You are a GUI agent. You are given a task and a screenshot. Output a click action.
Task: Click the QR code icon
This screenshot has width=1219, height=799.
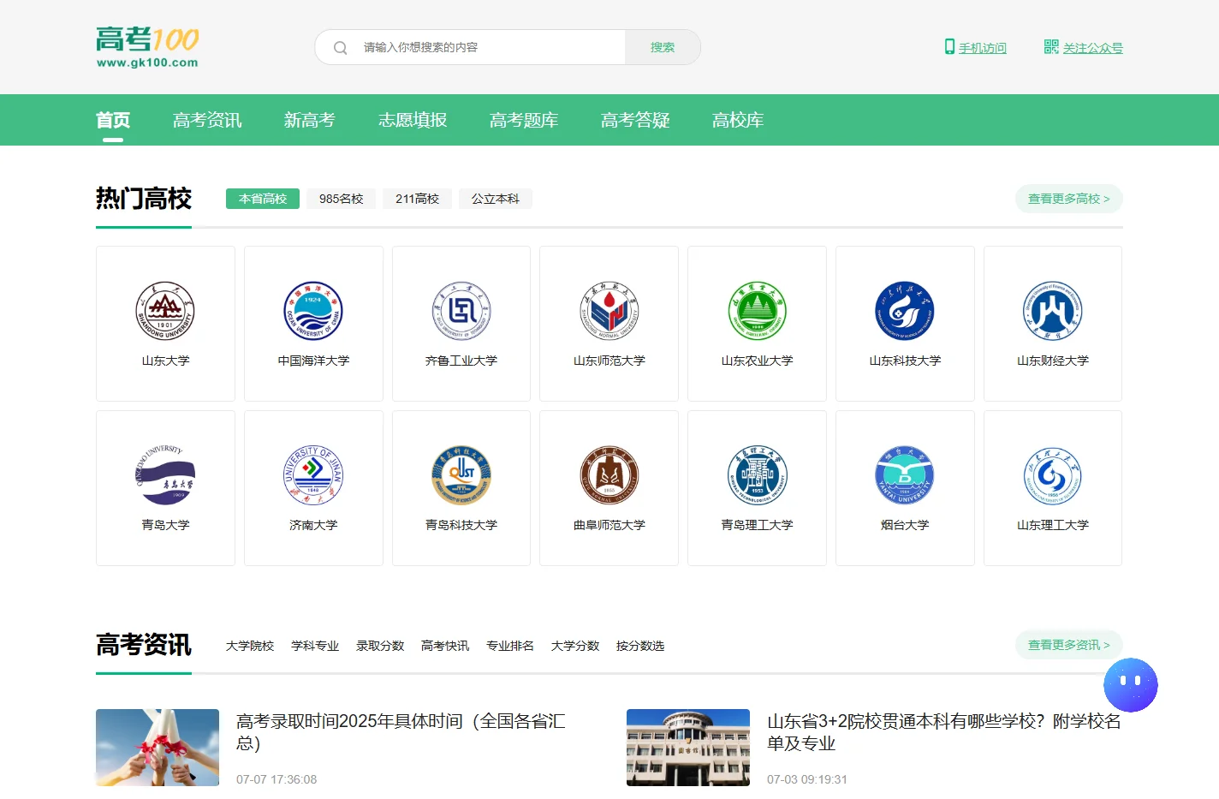point(1051,46)
